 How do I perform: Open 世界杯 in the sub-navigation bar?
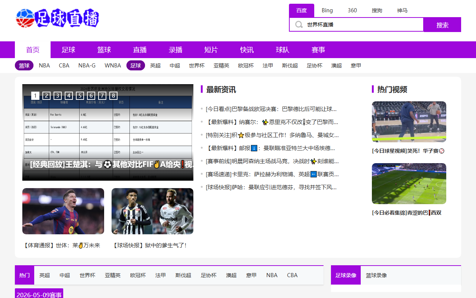[197, 66]
